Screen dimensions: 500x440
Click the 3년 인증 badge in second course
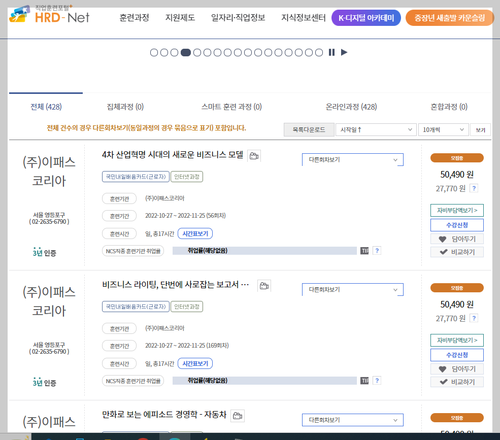click(44, 382)
